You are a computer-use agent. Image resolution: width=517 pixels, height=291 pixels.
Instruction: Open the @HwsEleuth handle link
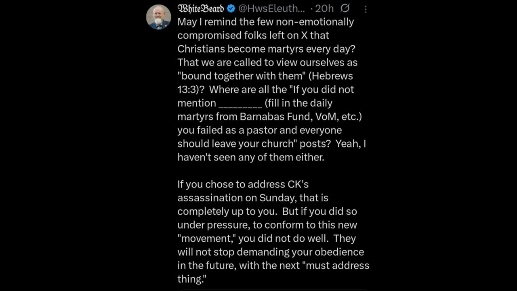[x=272, y=8]
